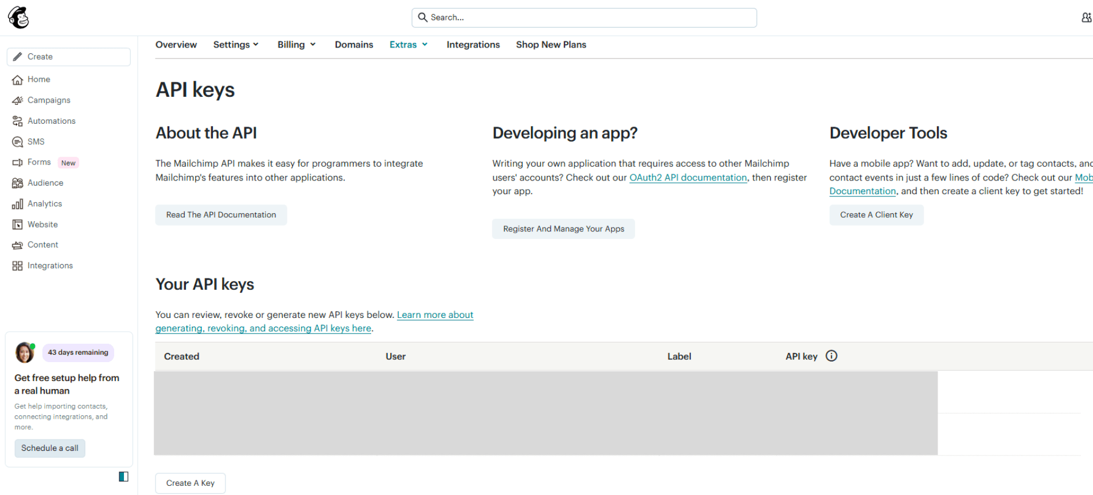
Task: Focus the Search input field
Action: tap(584, 18)
